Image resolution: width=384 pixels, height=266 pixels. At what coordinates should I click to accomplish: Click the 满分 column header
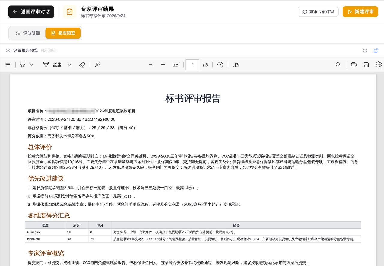coord(77,225)
